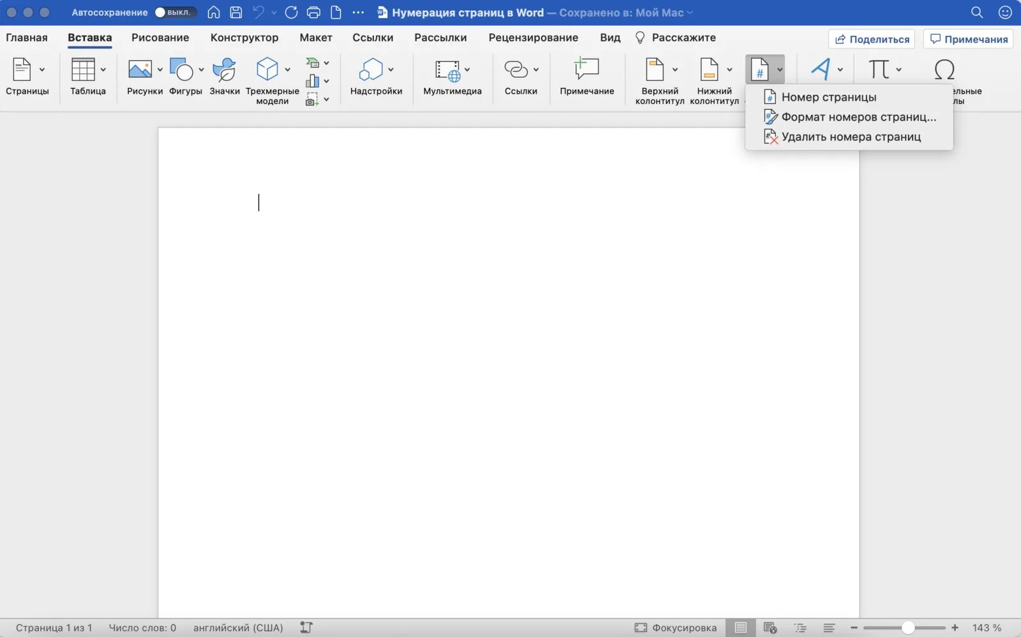Insert an equation with the Pi icon
The image size is (1021, 637).
pos(879,69)
